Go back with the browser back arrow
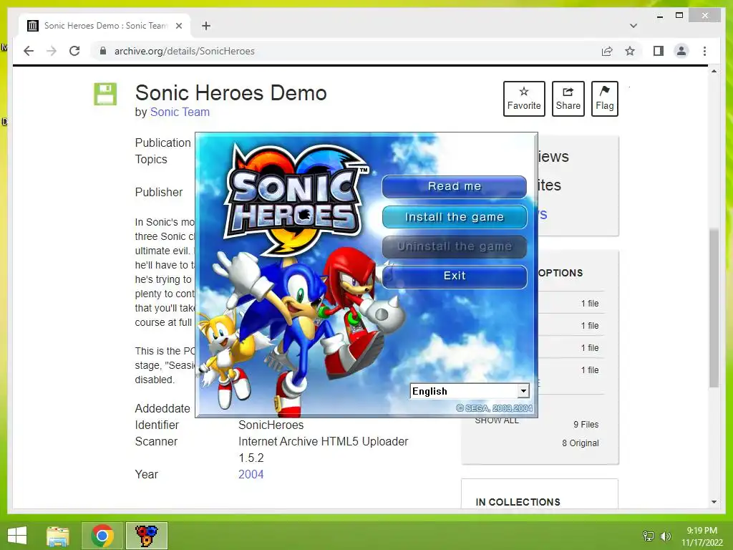Image resolution: width=733 pixels, height=550 pixels. coord(29,51)
